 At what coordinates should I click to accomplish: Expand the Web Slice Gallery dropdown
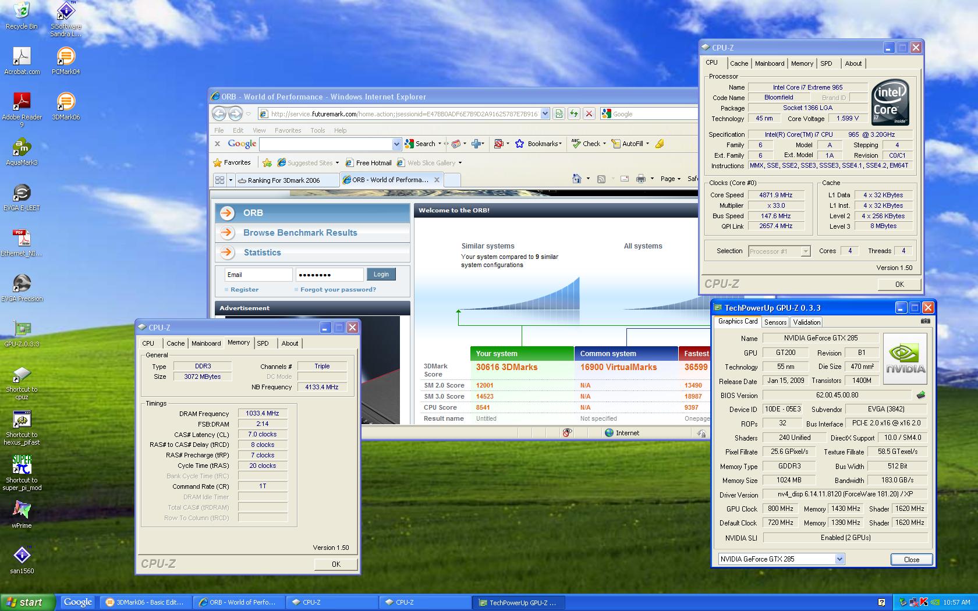point(460,163)
